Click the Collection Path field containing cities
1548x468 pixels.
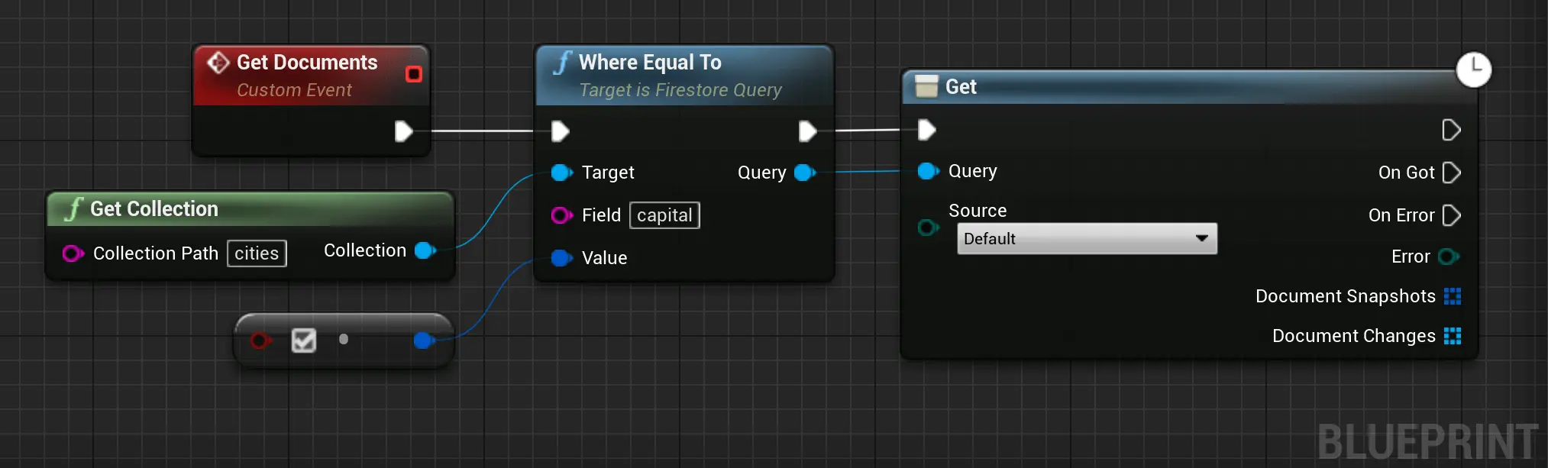[257, 253]
